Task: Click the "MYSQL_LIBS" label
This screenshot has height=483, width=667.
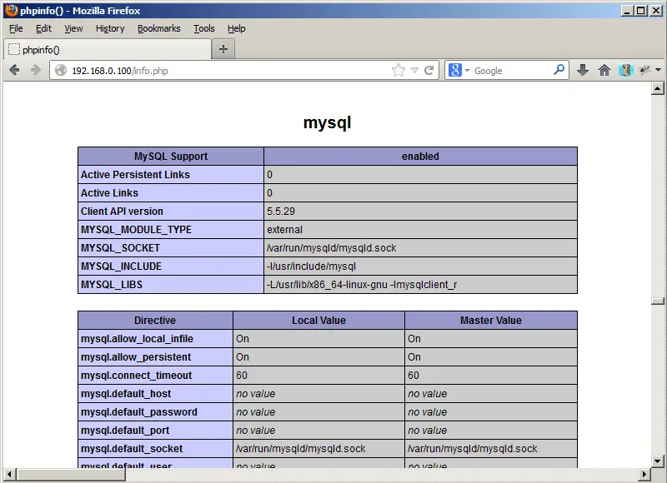Action: coord(112,285)
